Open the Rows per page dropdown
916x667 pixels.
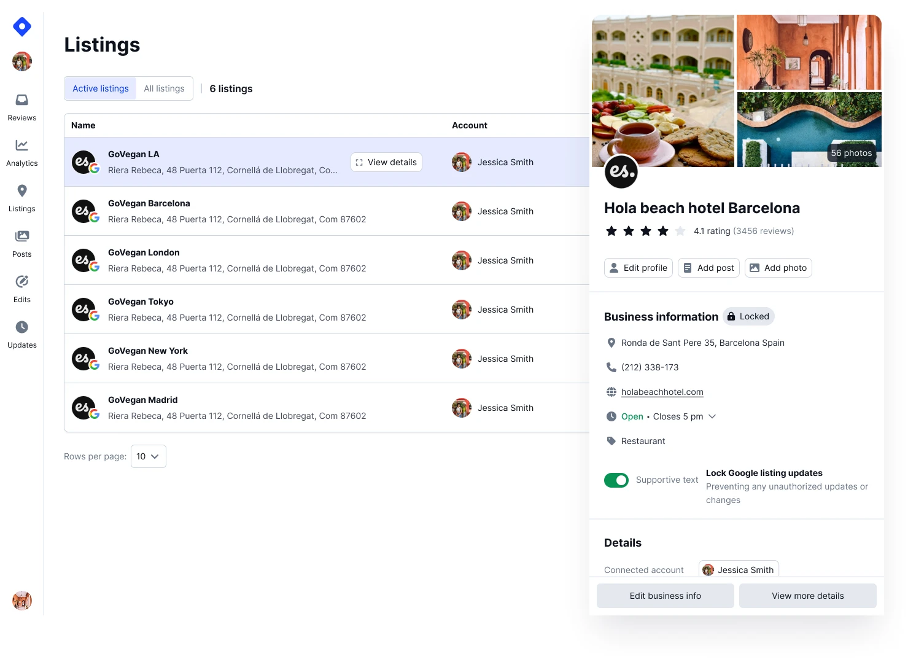pos(148,456)
